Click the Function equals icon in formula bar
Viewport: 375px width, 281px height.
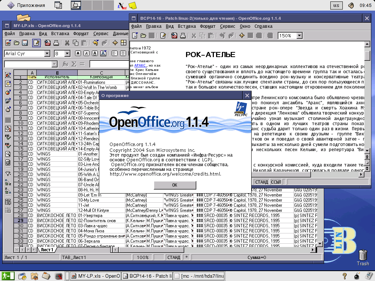(x=82, y=64)
